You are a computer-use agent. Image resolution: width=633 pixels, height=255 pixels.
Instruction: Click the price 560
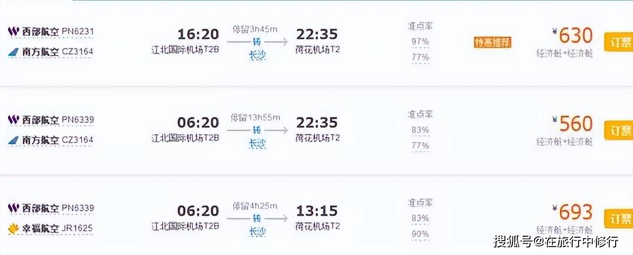[x=576, y=124]
